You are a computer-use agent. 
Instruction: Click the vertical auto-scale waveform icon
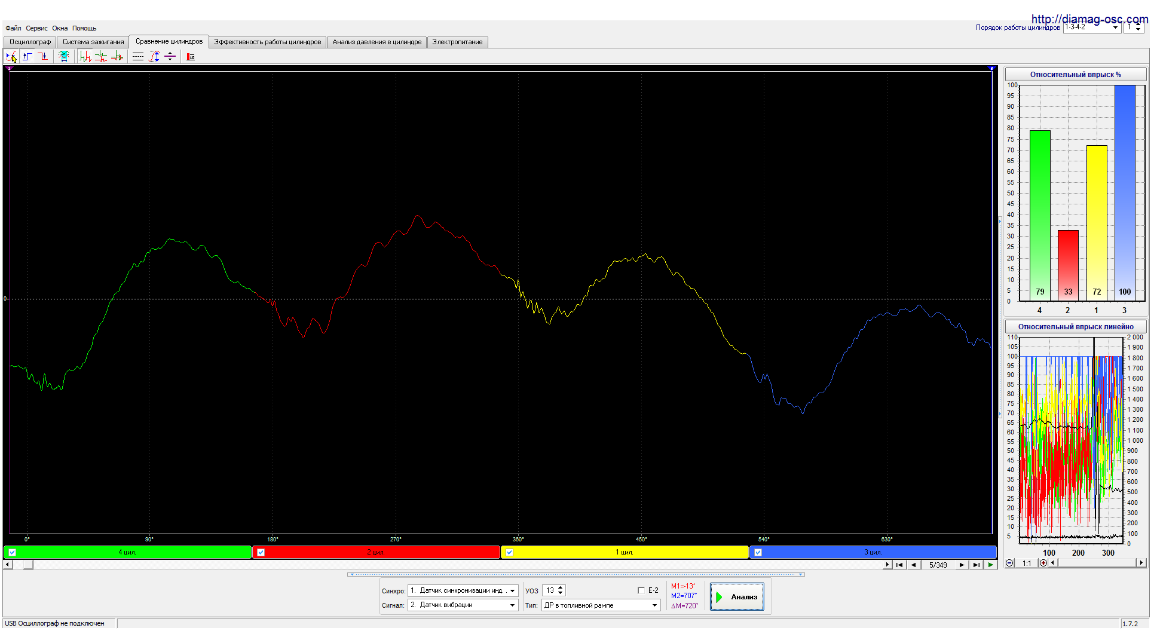(x=154, y=57)
